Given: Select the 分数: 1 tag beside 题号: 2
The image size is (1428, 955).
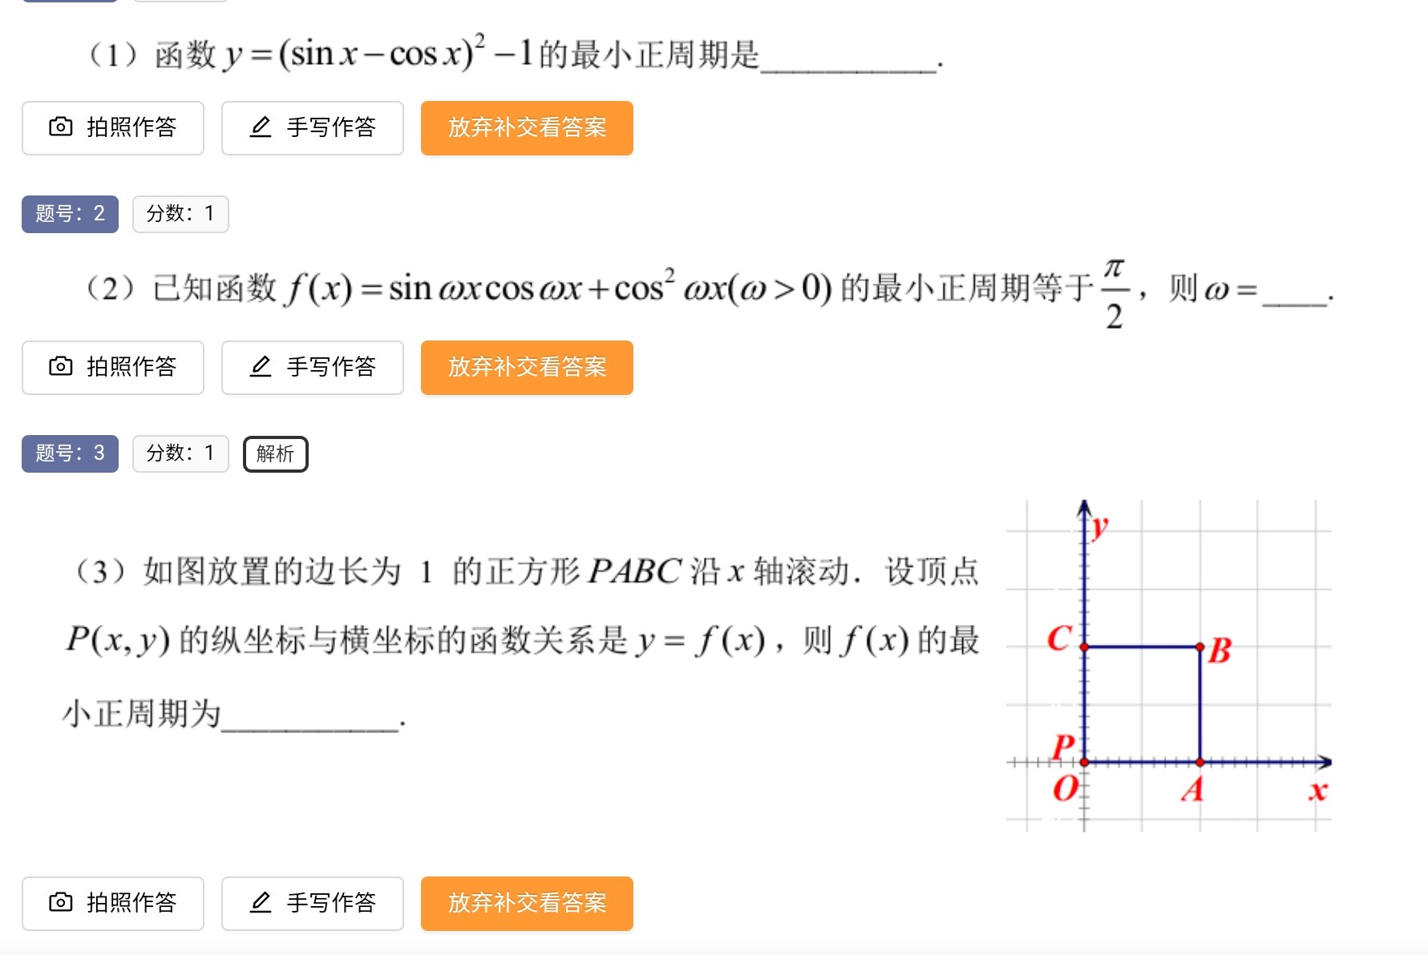Looking at the screenshot, I should pos(180,214).
